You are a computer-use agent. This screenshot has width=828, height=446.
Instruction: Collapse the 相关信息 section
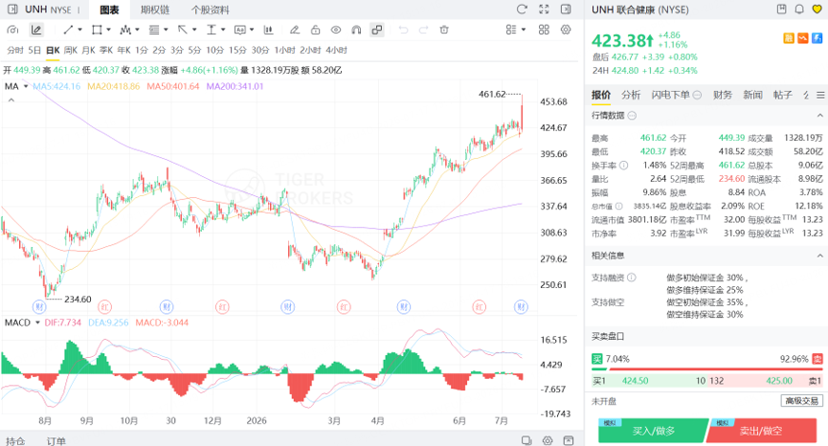click(820, 256)
